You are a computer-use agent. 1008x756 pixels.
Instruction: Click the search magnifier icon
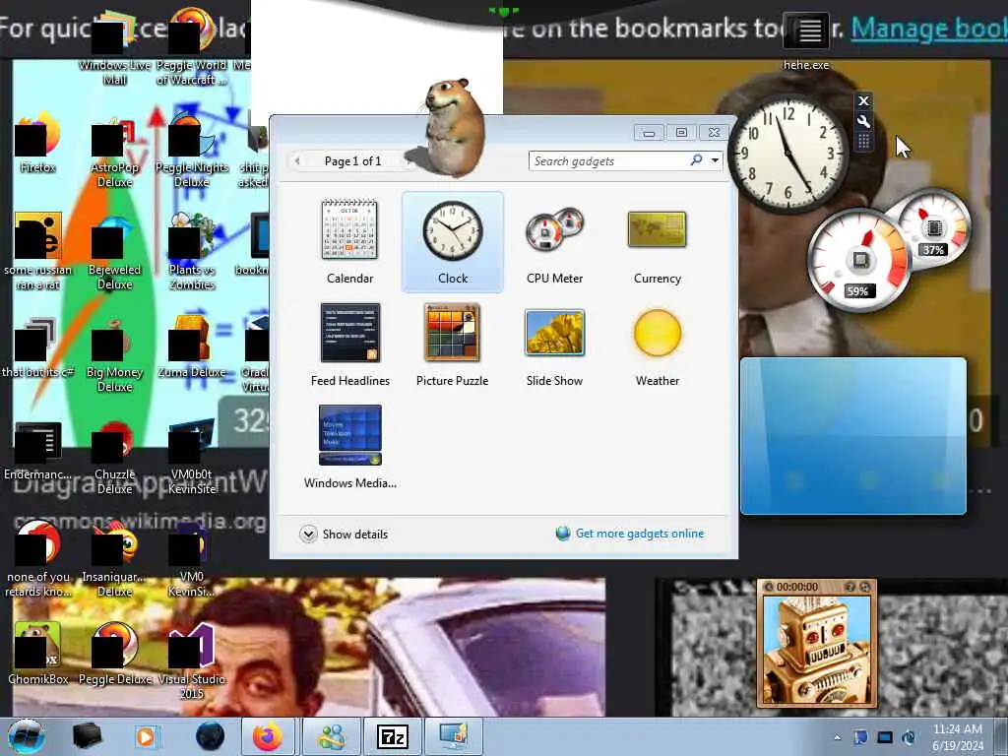tap(696, 160)
